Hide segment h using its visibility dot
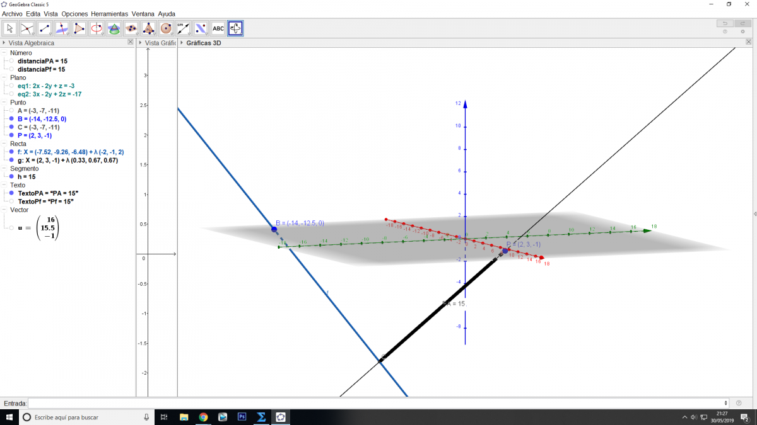Viewport: 757px width, 425px height. [x=11, y=177]
